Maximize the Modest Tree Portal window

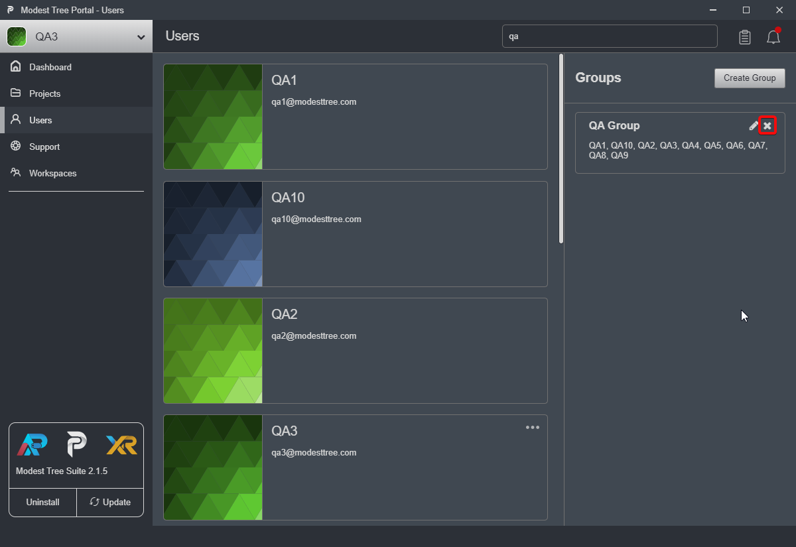[746, 10]
